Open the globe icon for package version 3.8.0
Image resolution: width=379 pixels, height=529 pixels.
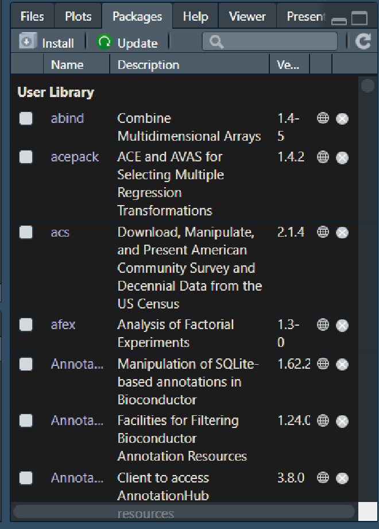[x=323, y=478]
